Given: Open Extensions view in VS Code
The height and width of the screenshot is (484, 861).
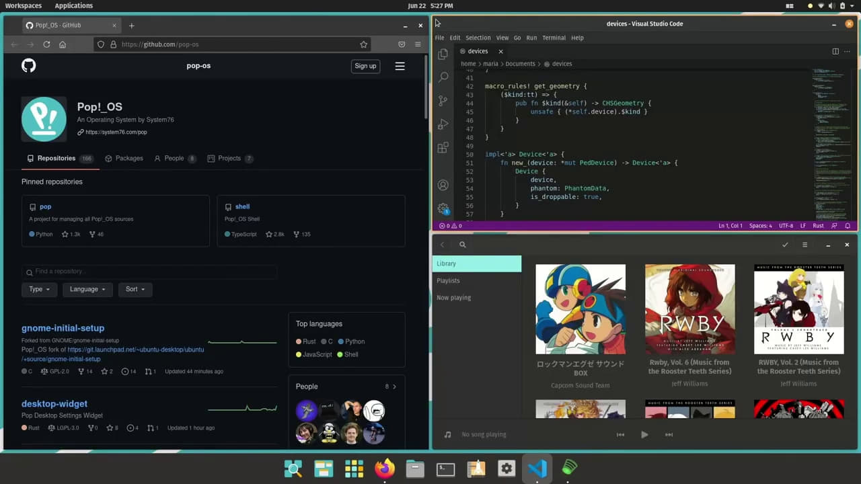Looking at the screenshot, I should pos(443,148).
